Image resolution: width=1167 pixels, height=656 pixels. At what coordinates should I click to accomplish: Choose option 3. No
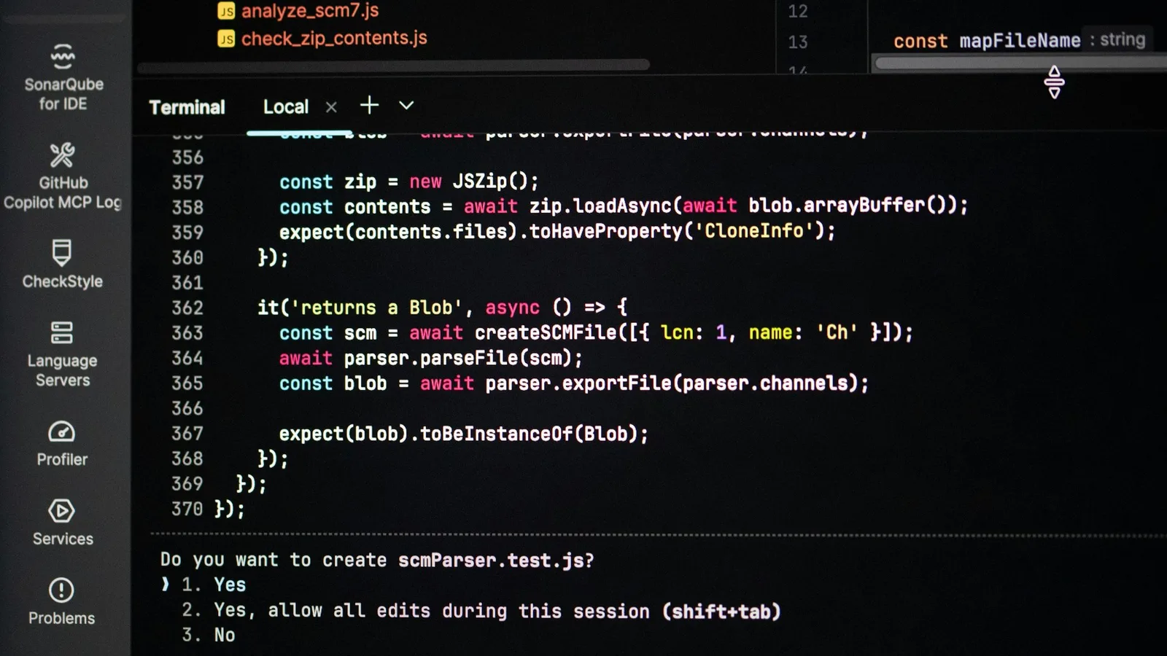209,635
